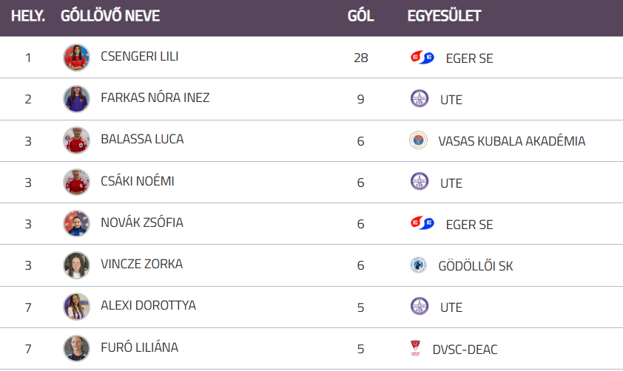Image resolution: width=623 pixels, height=371 pixels.
Task: Click Furó Liliána's player photo
Action: (76, 348)
